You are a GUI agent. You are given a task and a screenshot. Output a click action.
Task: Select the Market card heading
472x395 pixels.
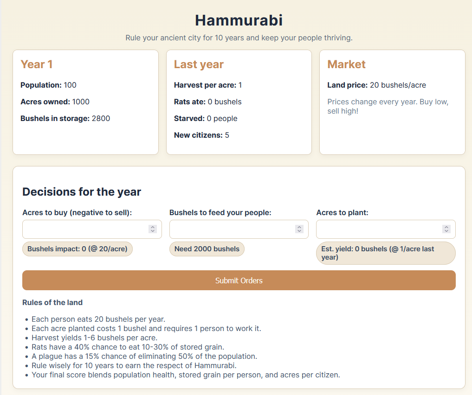point(346,64)
